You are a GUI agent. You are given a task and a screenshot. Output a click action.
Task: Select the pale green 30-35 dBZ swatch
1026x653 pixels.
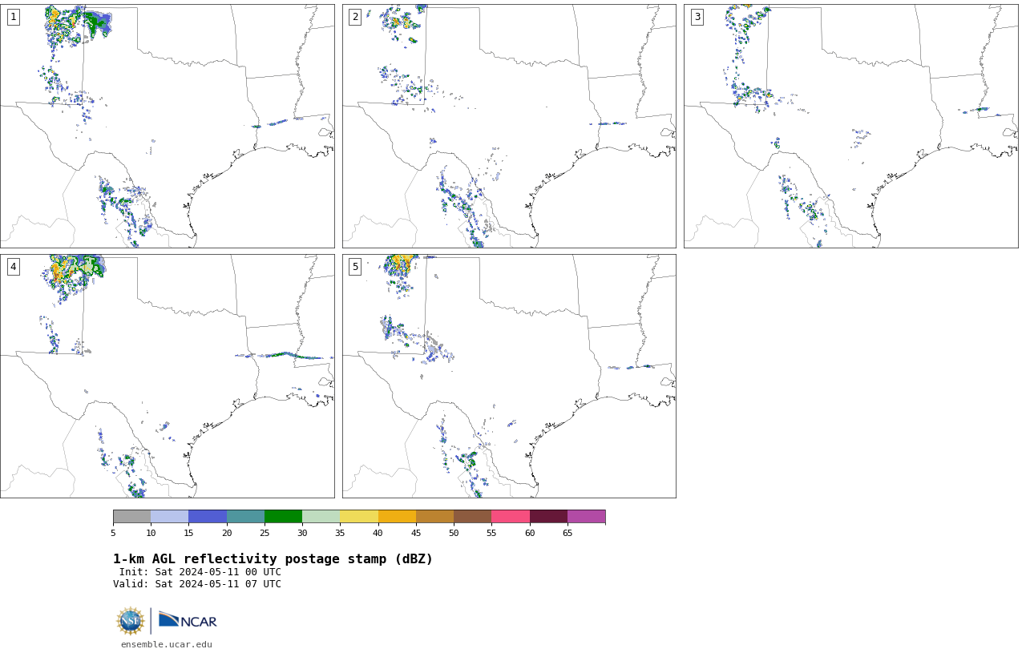point(321,516)
